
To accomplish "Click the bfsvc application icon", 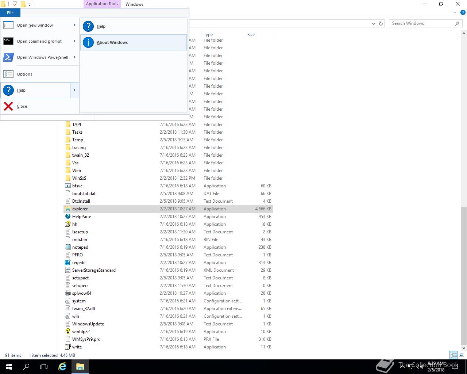I will coord(67,186).
